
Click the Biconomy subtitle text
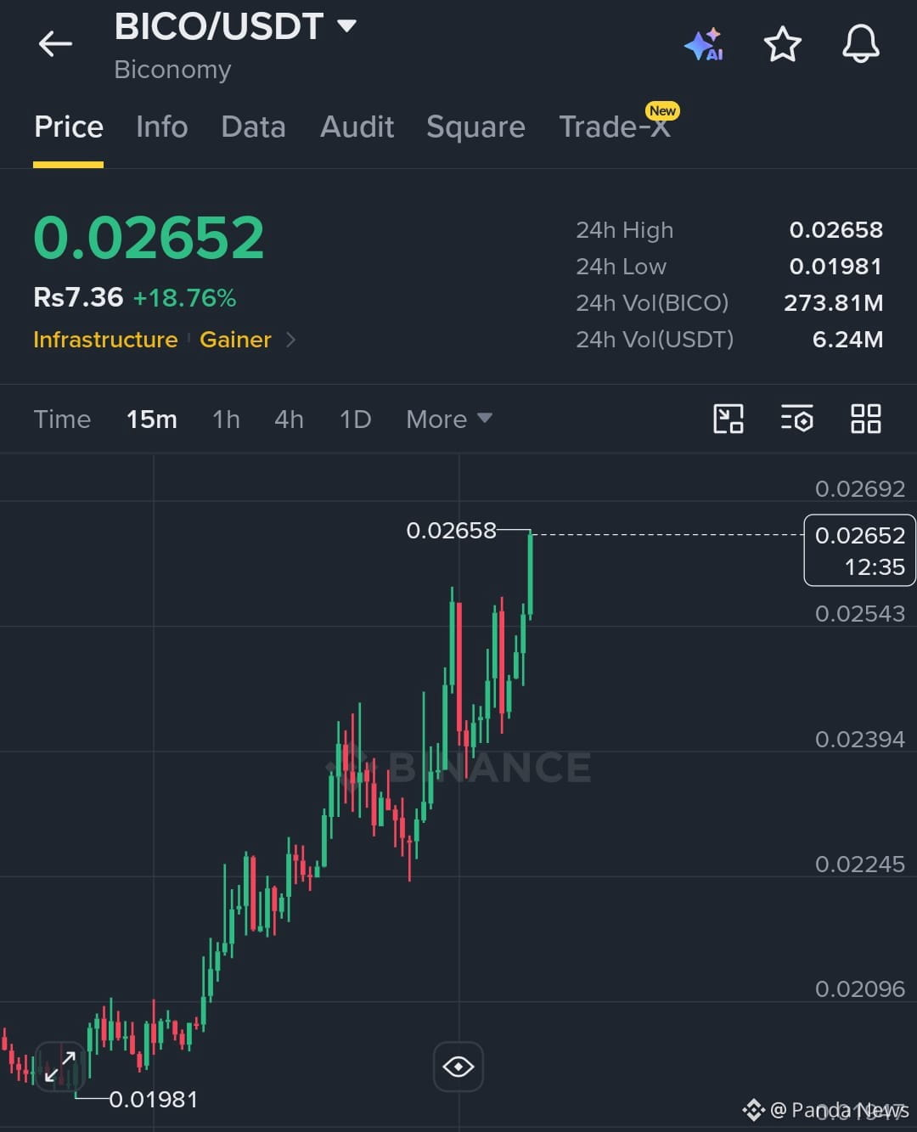pos(172,70)
